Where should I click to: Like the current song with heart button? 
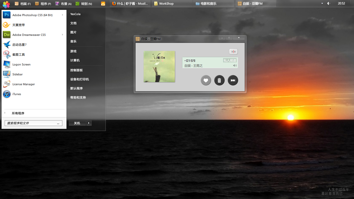point(206,80)
